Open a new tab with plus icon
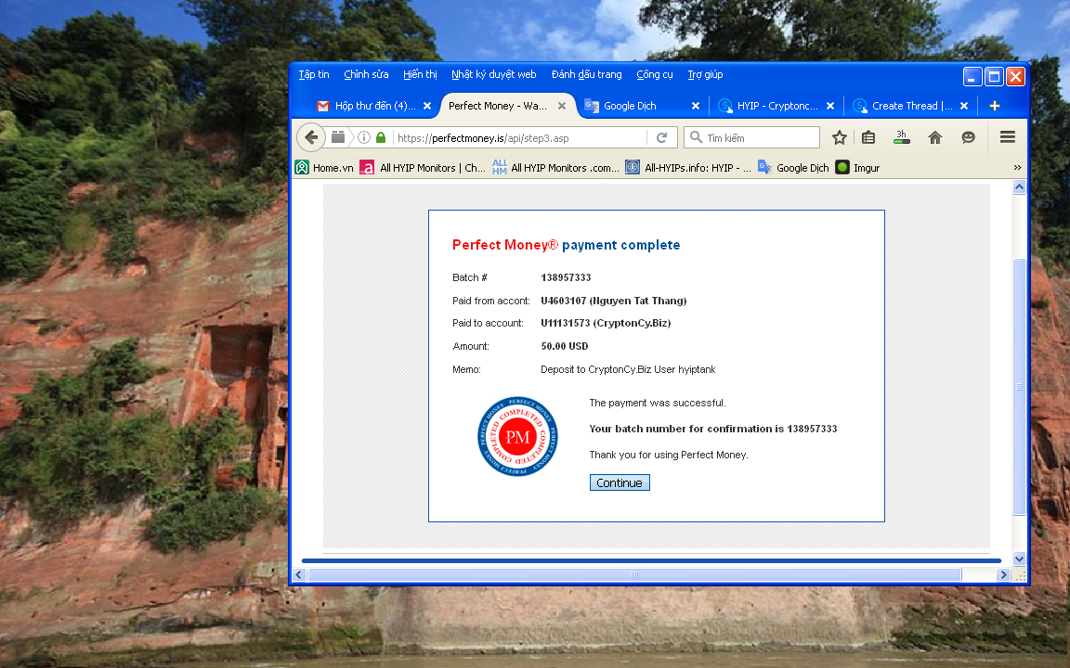1070x668 pixels. [x=994, y=106]
